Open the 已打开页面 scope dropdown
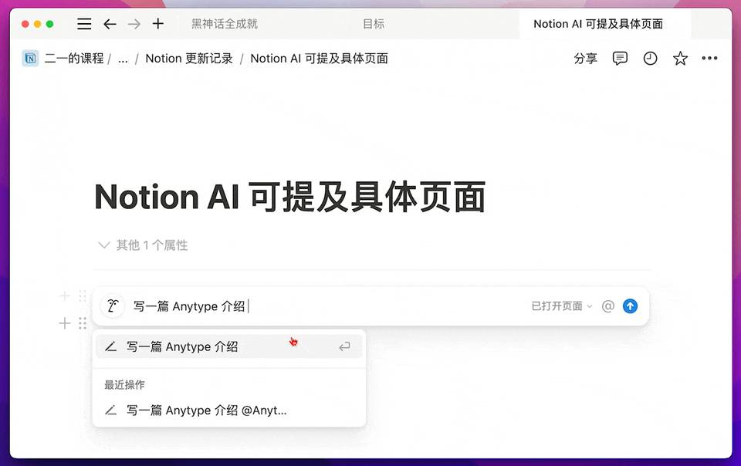 coord(561,306)
